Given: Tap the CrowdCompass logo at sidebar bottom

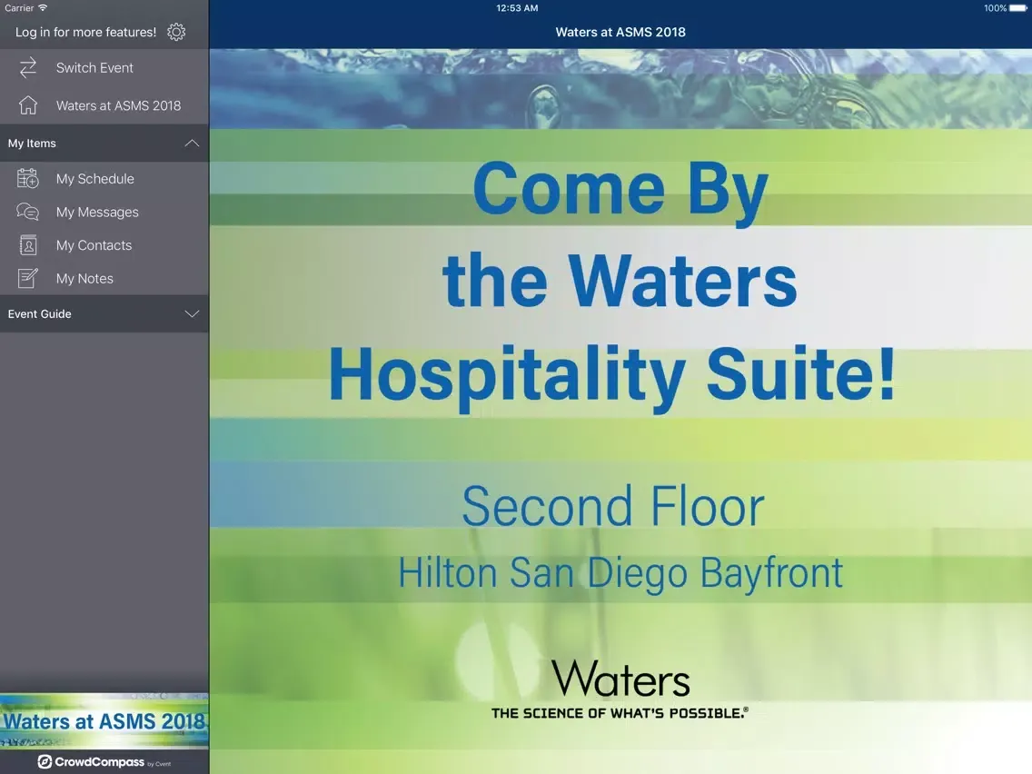Looking at the screenshot, I should coord(104,762).
